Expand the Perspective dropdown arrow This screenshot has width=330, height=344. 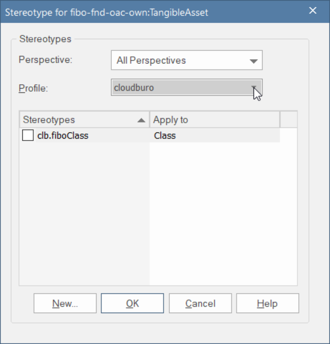(253, 61)
